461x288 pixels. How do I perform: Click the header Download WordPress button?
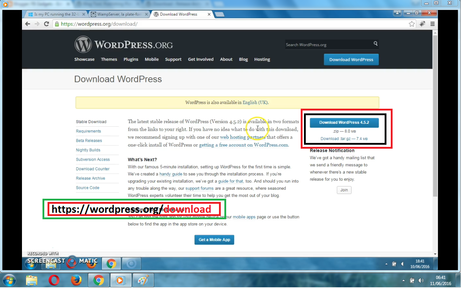pyautogui.click(x=351, y=59)
